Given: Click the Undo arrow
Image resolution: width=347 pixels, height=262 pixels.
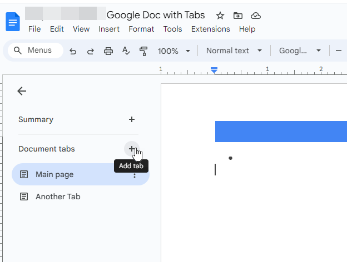Looking at the screenshot, I should (x=73, y=51).
